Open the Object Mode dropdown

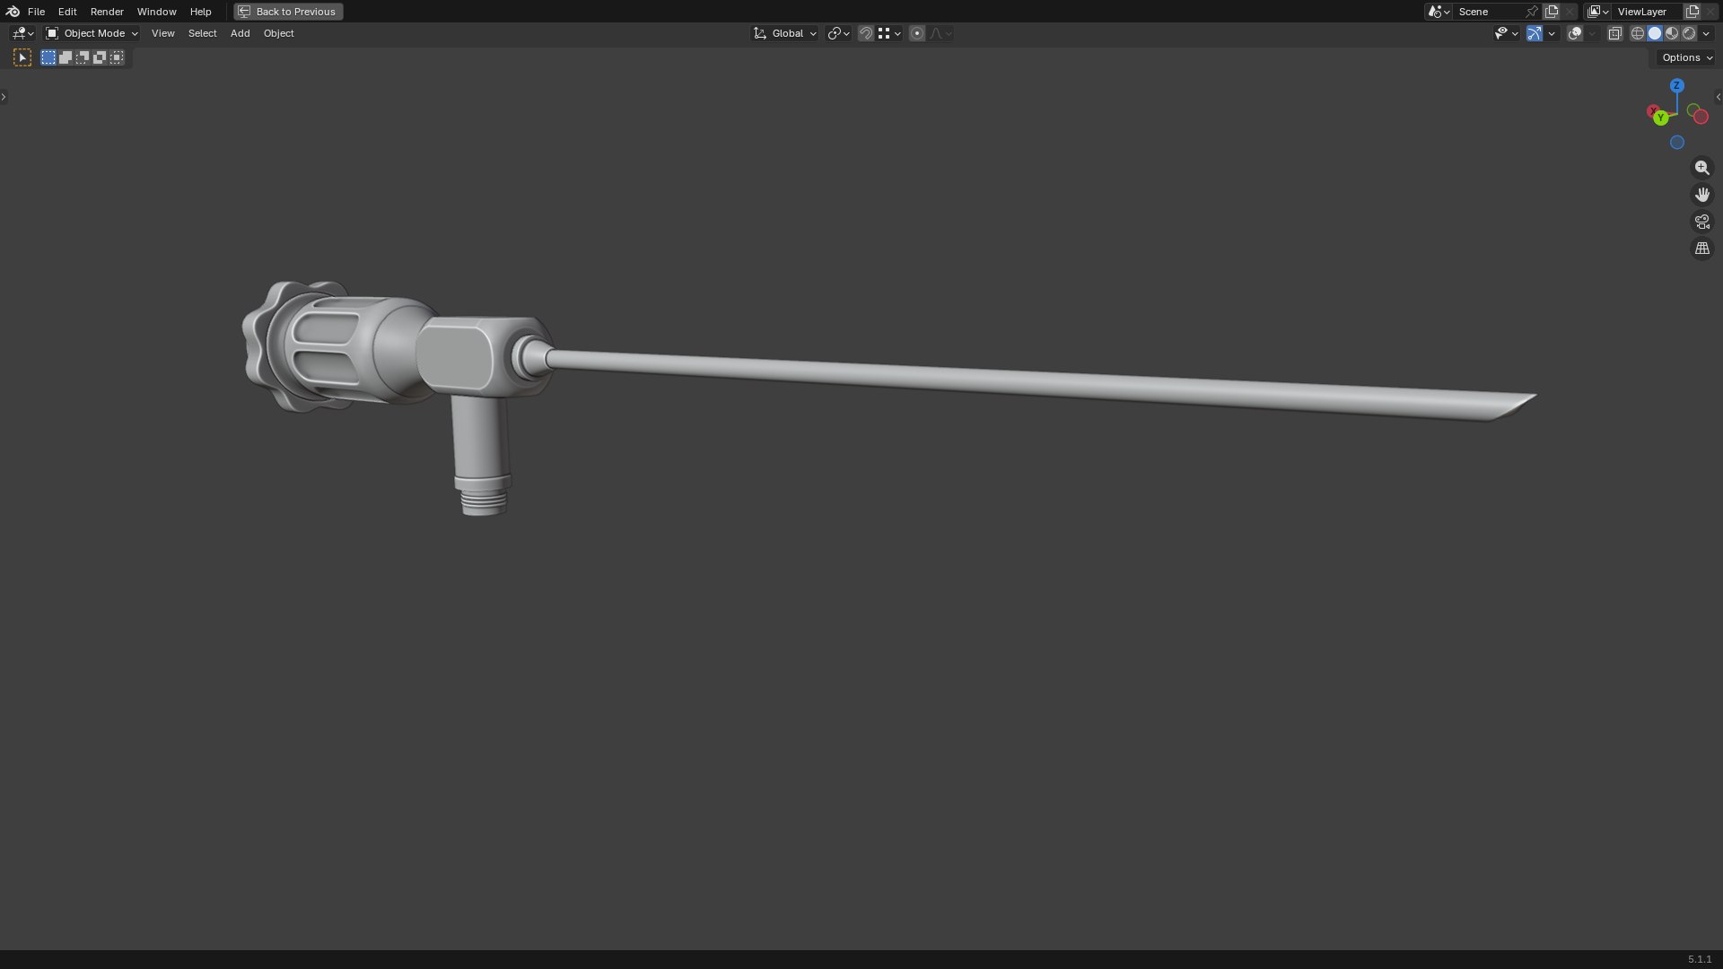pos(92,33)
